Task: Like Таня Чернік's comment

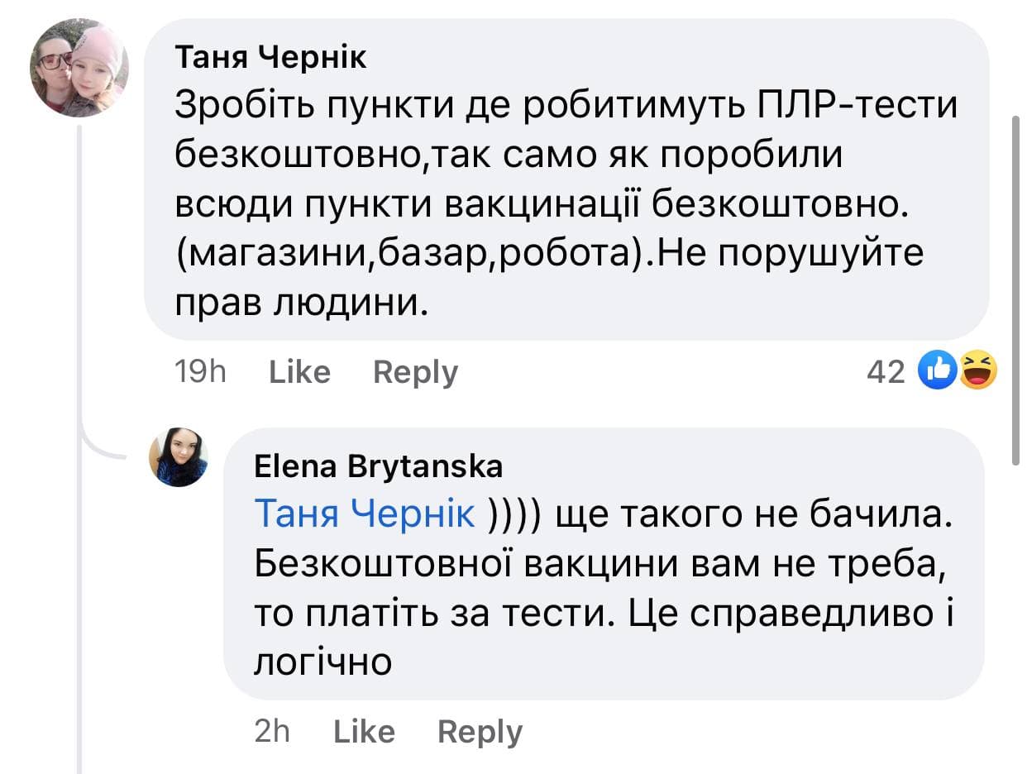Action: (299, 372)
